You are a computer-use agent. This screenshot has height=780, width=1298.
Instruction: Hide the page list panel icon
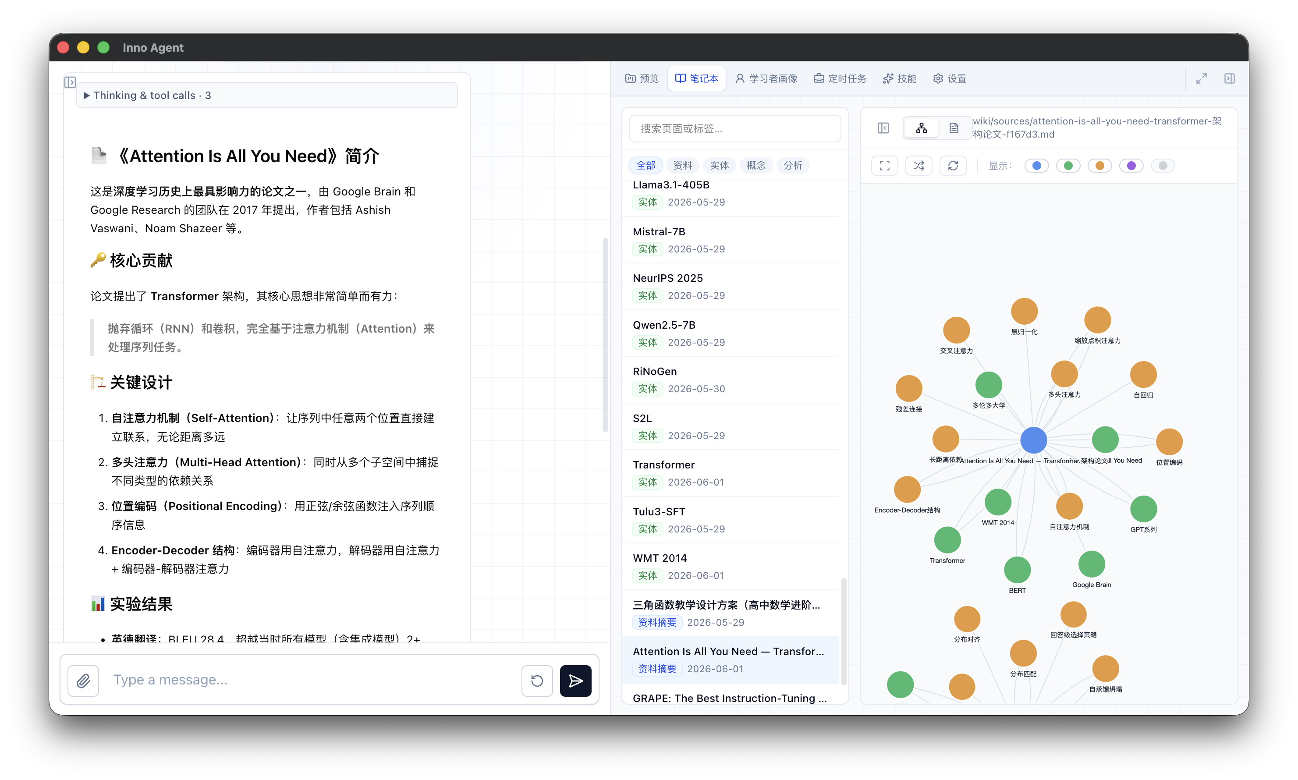(883, 128)
